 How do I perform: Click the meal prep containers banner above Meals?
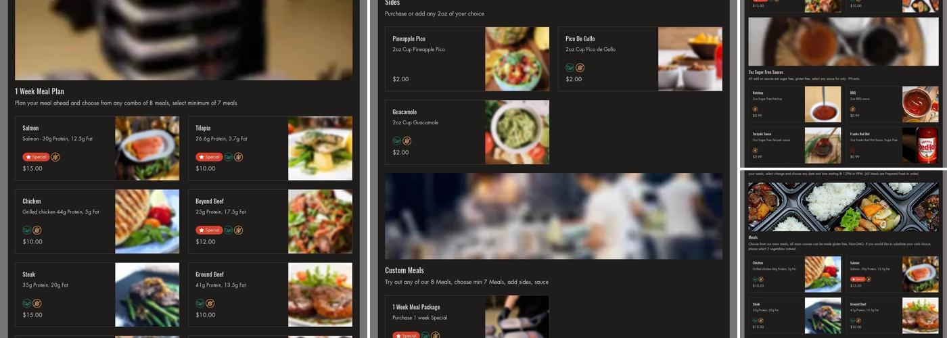tap(844, 207)
